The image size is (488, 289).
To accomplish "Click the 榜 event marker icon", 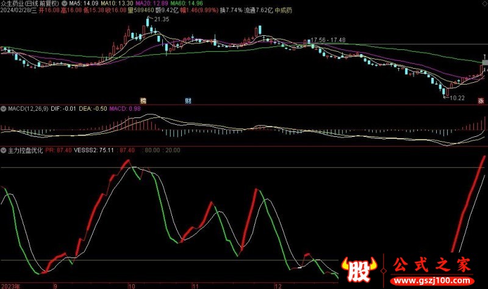I will tap(143, 100).
